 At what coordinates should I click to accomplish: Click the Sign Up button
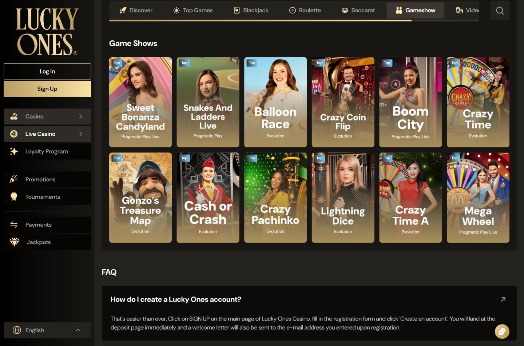[x=47, y=89]
